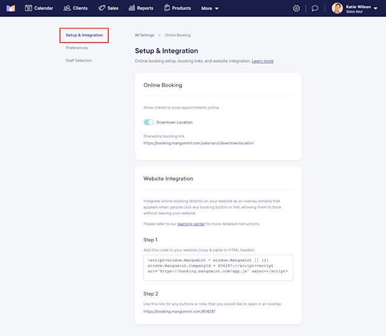
Task: Click inside the Step 1 script code box
Action: click(x=218, y=268)
